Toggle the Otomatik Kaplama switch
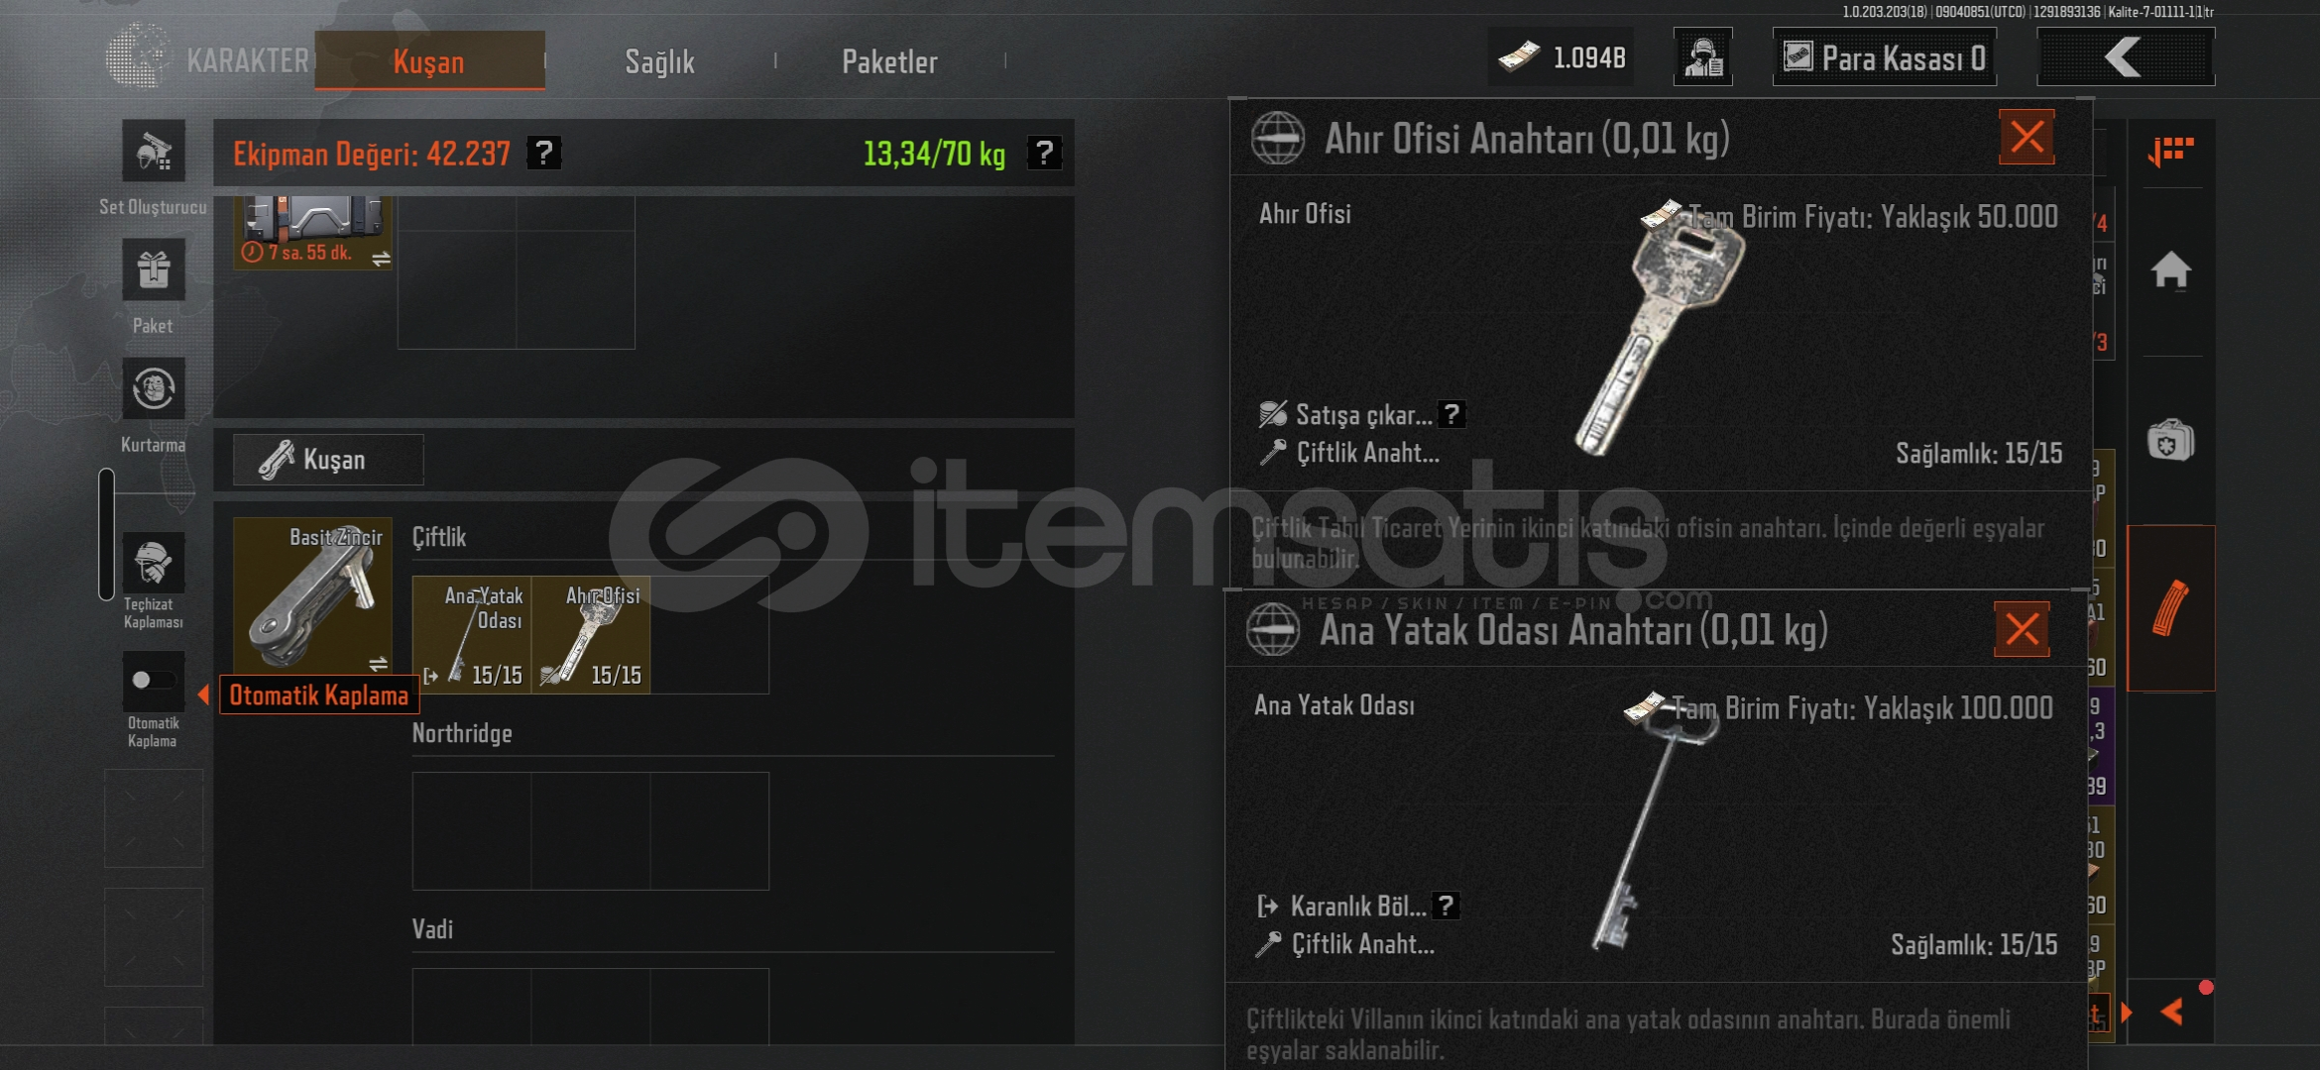This screenshot has width=2320, height=1070. coord(154,681)
